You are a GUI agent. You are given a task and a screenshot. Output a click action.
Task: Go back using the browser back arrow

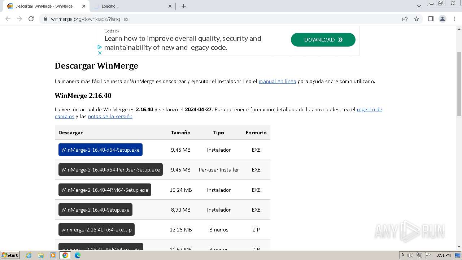8,19
